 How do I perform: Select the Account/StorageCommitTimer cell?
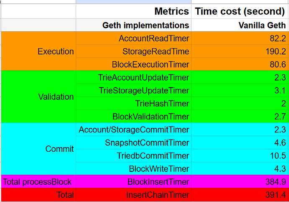point(134,129)
